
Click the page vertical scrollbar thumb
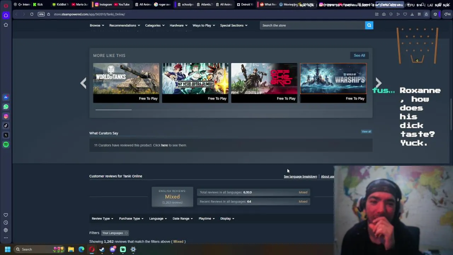[x=451, y=114]
